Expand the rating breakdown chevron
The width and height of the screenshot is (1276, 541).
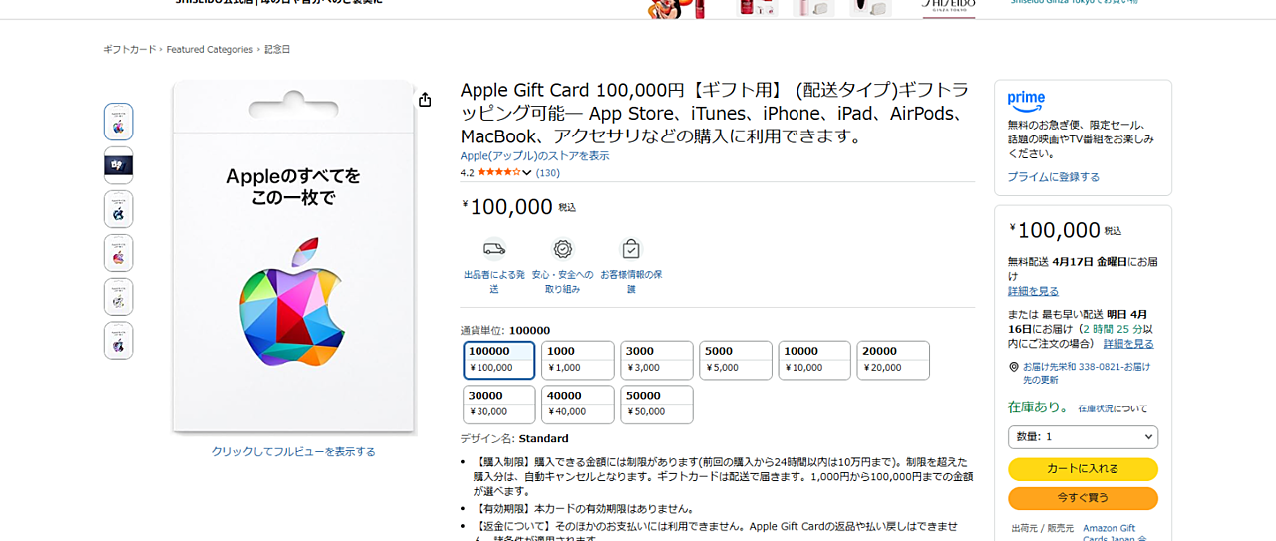527,173
